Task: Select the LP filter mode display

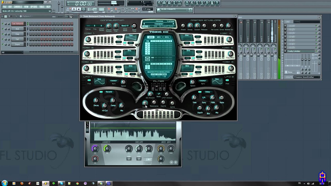Action: (x=159, y=94)
